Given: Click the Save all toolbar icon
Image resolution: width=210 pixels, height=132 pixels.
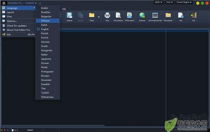Looking at the screenshot, I should pos(80,17).
